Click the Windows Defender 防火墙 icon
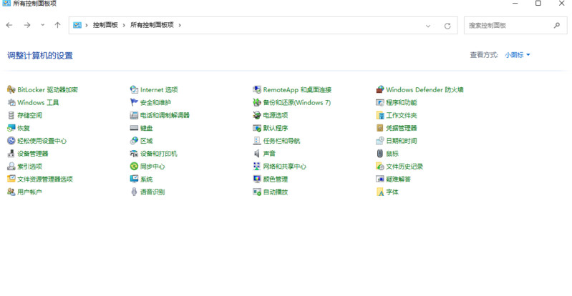Image resolution: width=572 pixels, height=296 pixels. (x=379, y=89)
